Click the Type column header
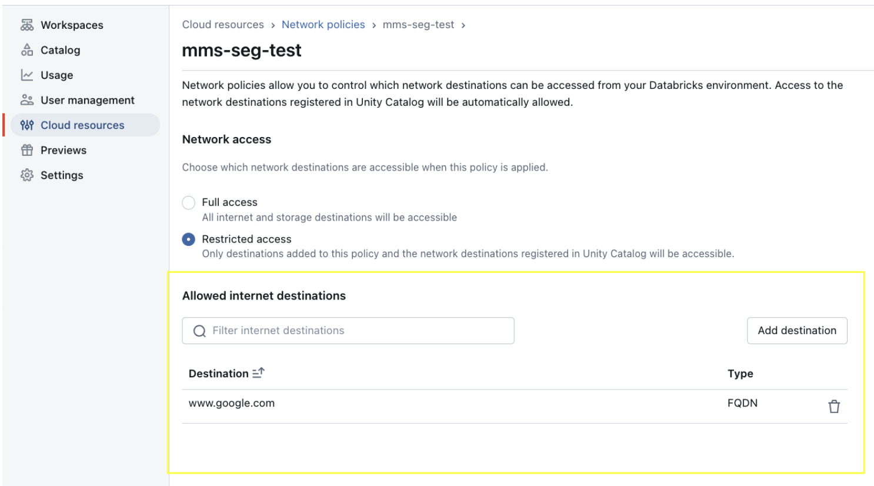Screen dimensions: 874x486 point(740,374)
